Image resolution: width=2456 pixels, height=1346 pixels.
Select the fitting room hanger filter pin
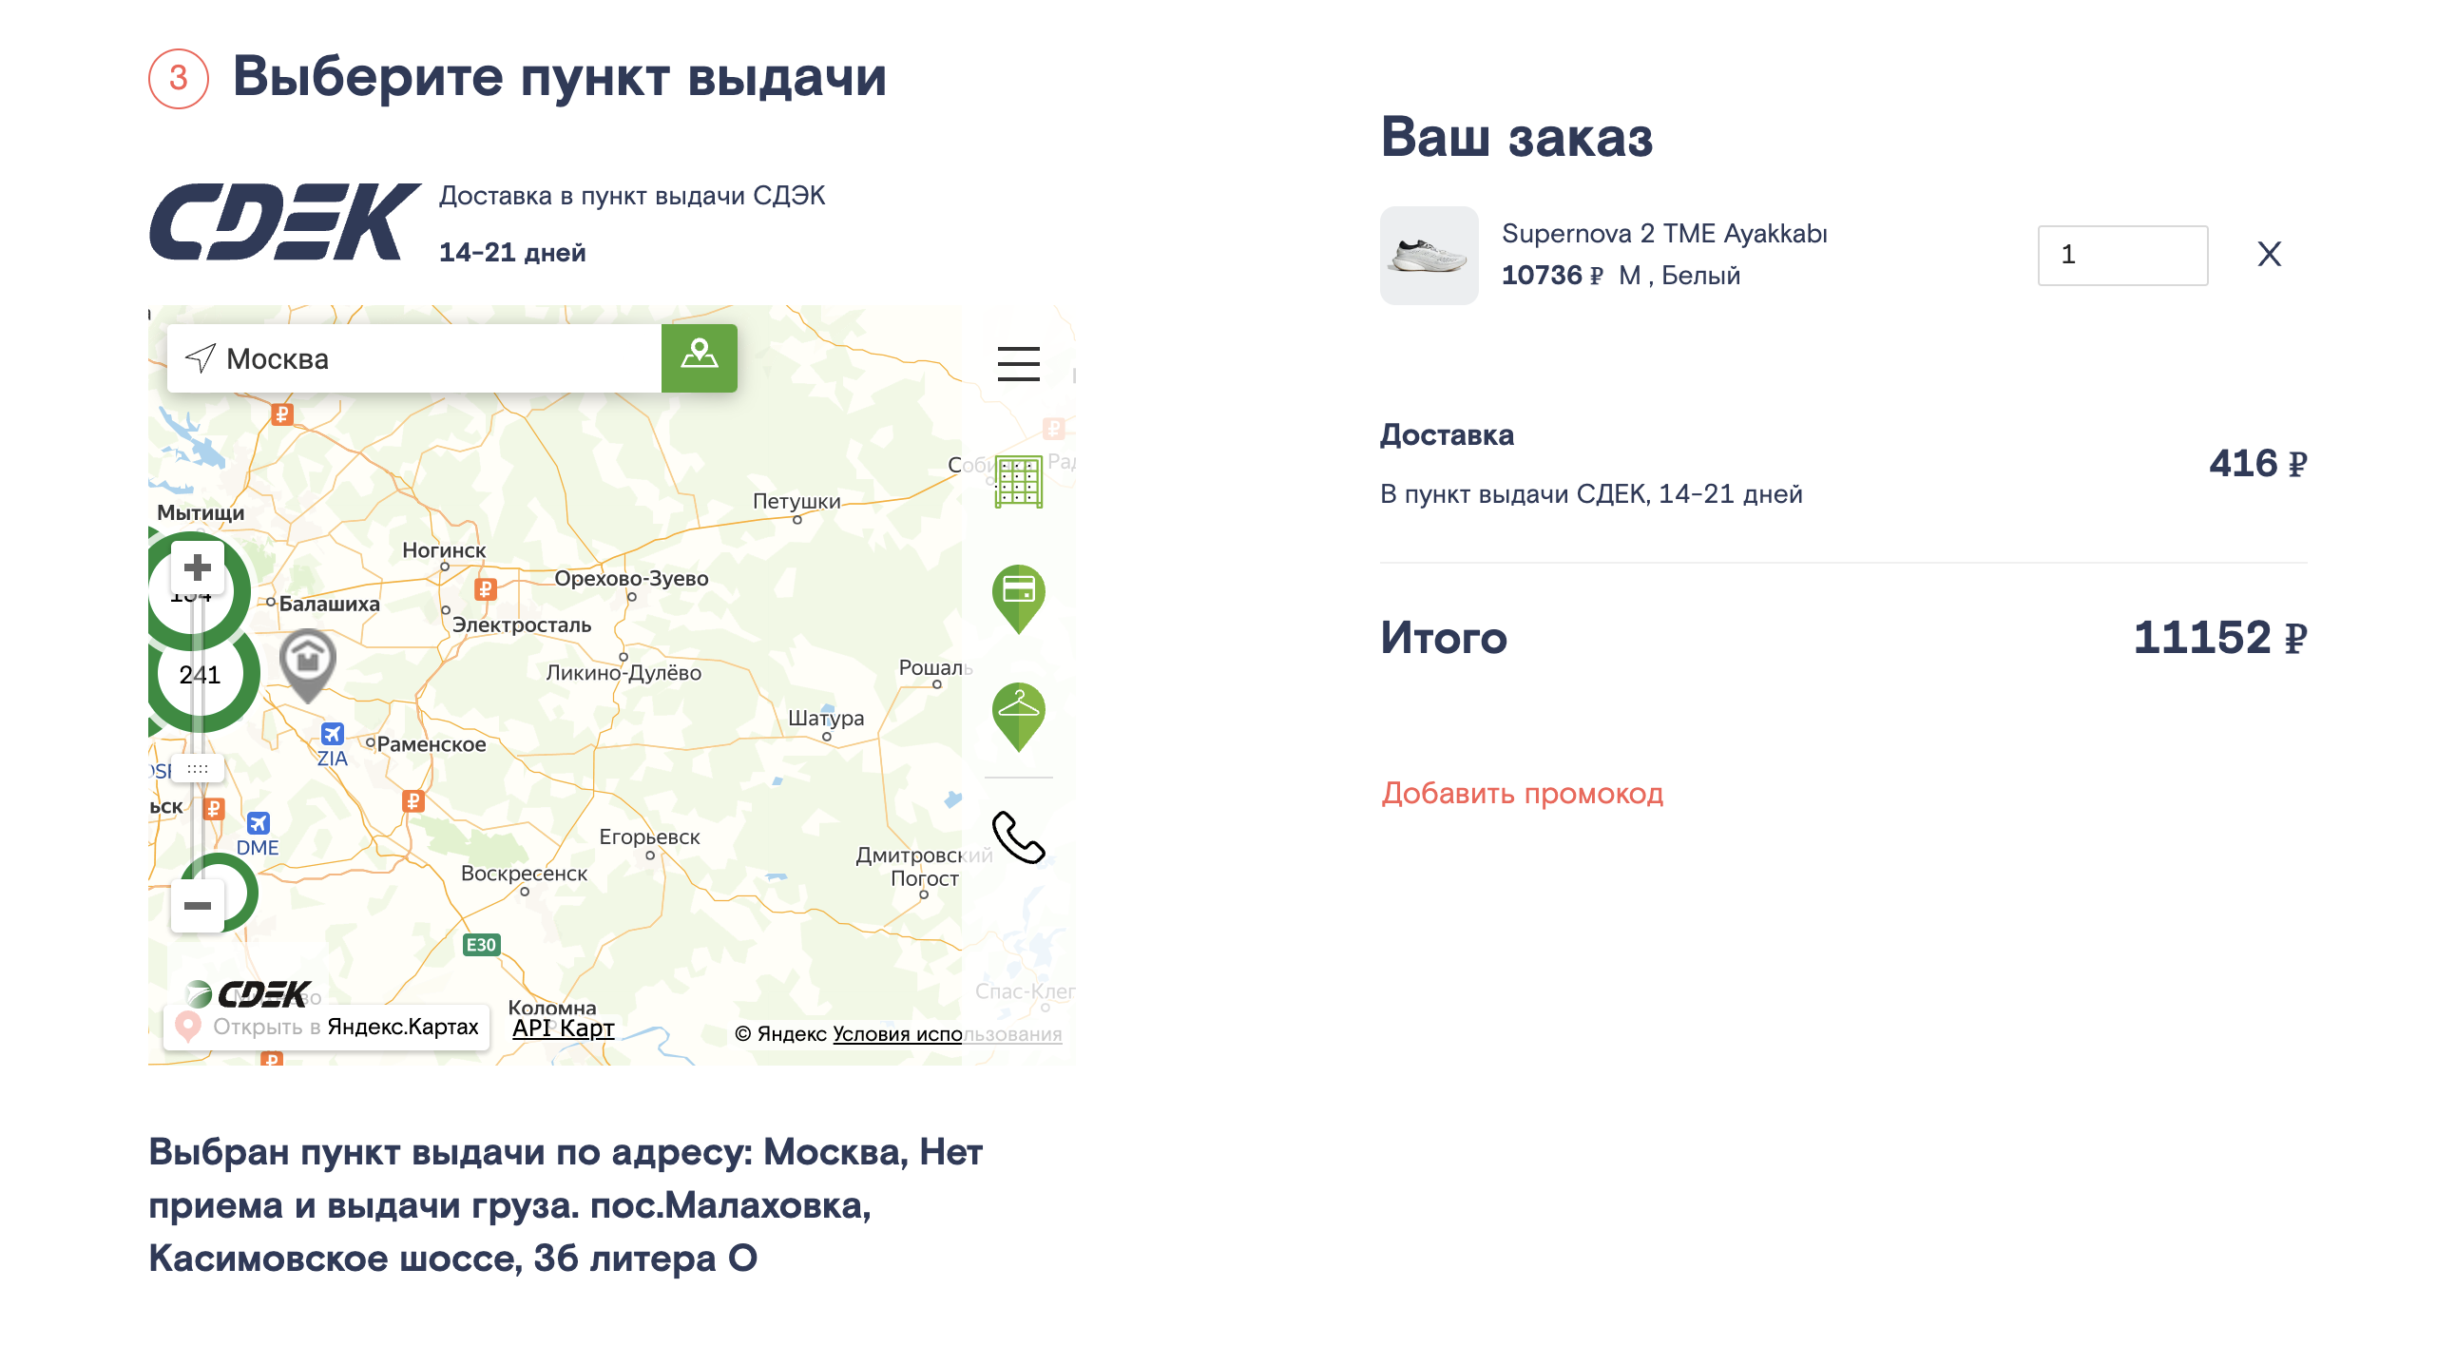tap(1018, 717)
